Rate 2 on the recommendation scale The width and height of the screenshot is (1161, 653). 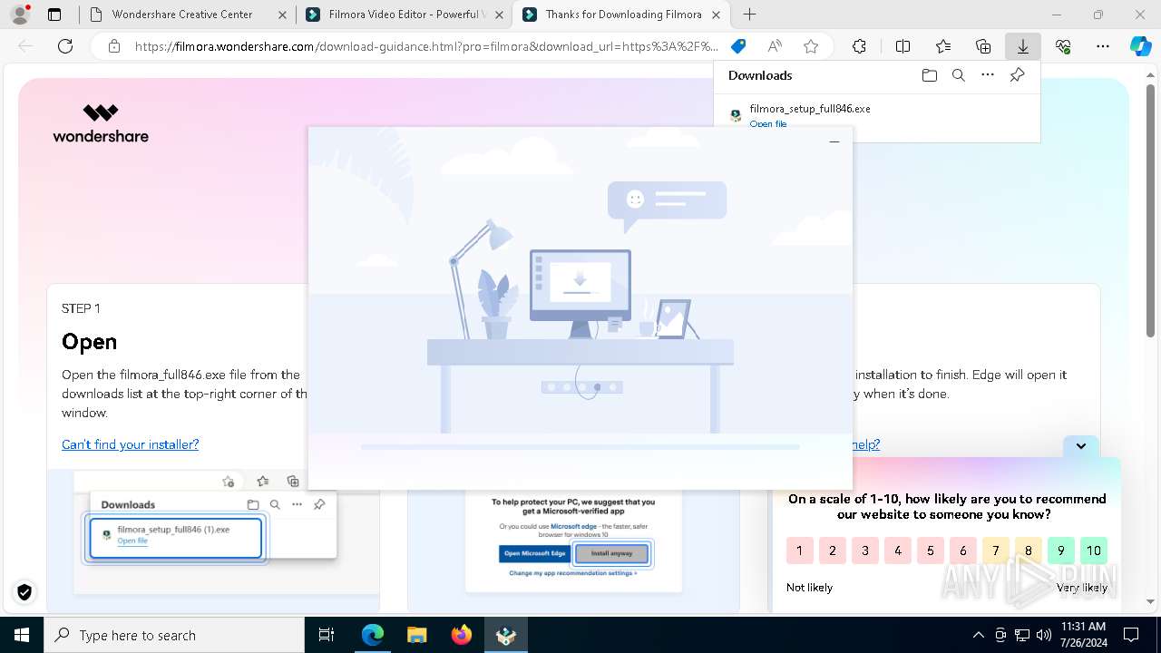tap(832, 551)
